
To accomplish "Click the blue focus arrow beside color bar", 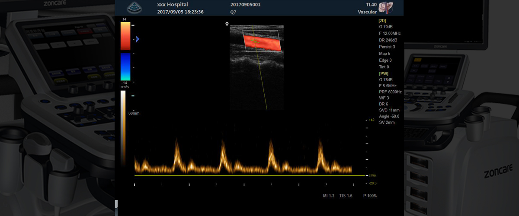I will point(138,39).
